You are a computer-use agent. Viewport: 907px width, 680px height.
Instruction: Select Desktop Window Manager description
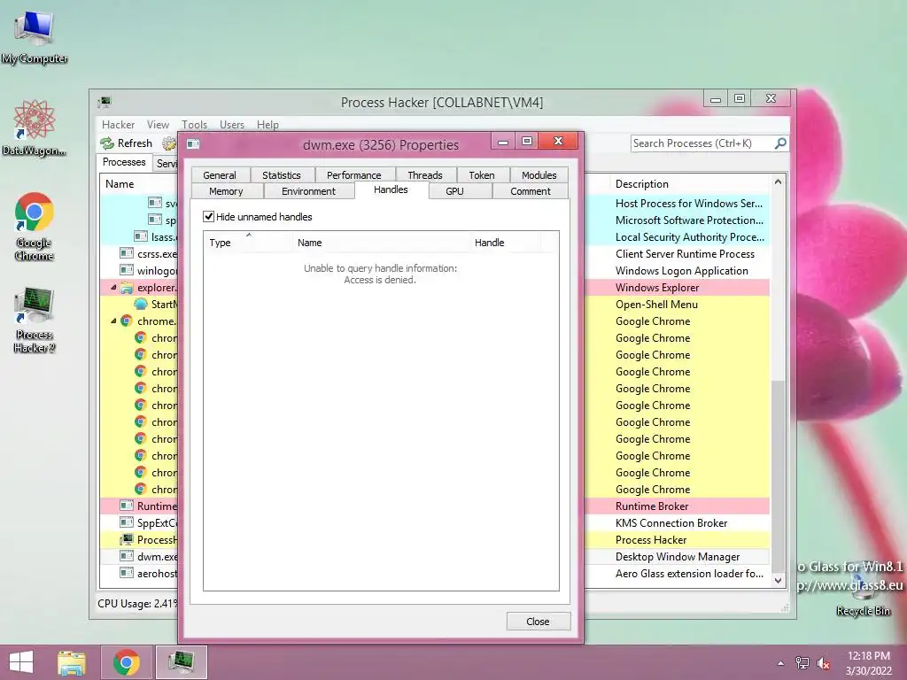click(678, 557)
